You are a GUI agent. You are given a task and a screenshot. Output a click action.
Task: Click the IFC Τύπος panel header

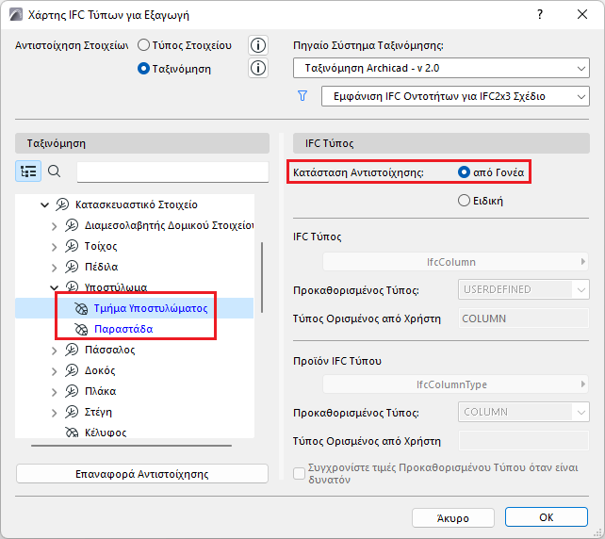(x=441, y=143)
